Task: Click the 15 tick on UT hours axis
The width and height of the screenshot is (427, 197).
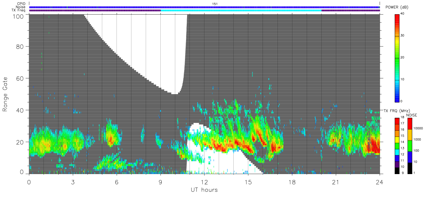Action: (x=248, y=182)
